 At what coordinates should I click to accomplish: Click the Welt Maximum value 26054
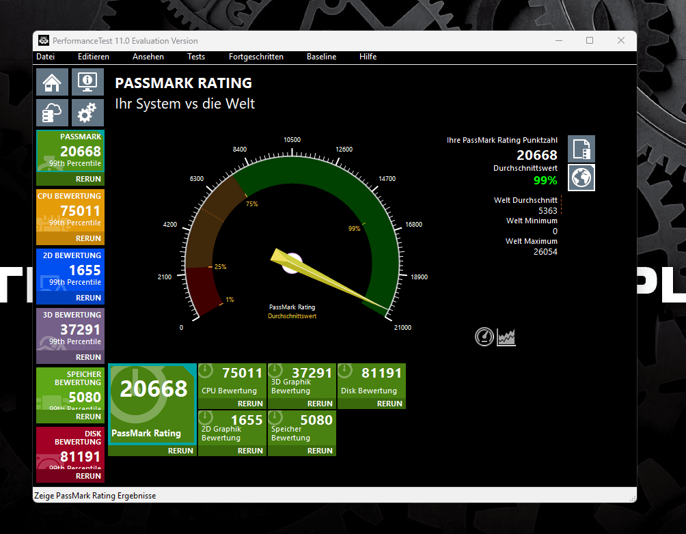coord(545,251)
